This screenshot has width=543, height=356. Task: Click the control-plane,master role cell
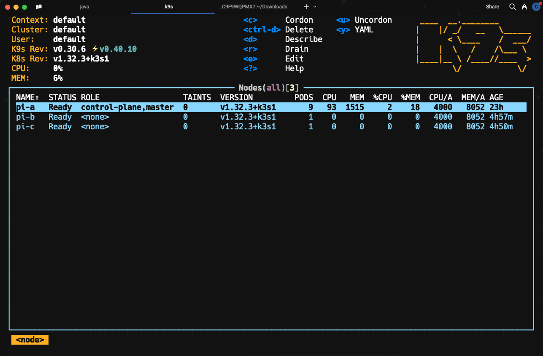pos(127,107)
